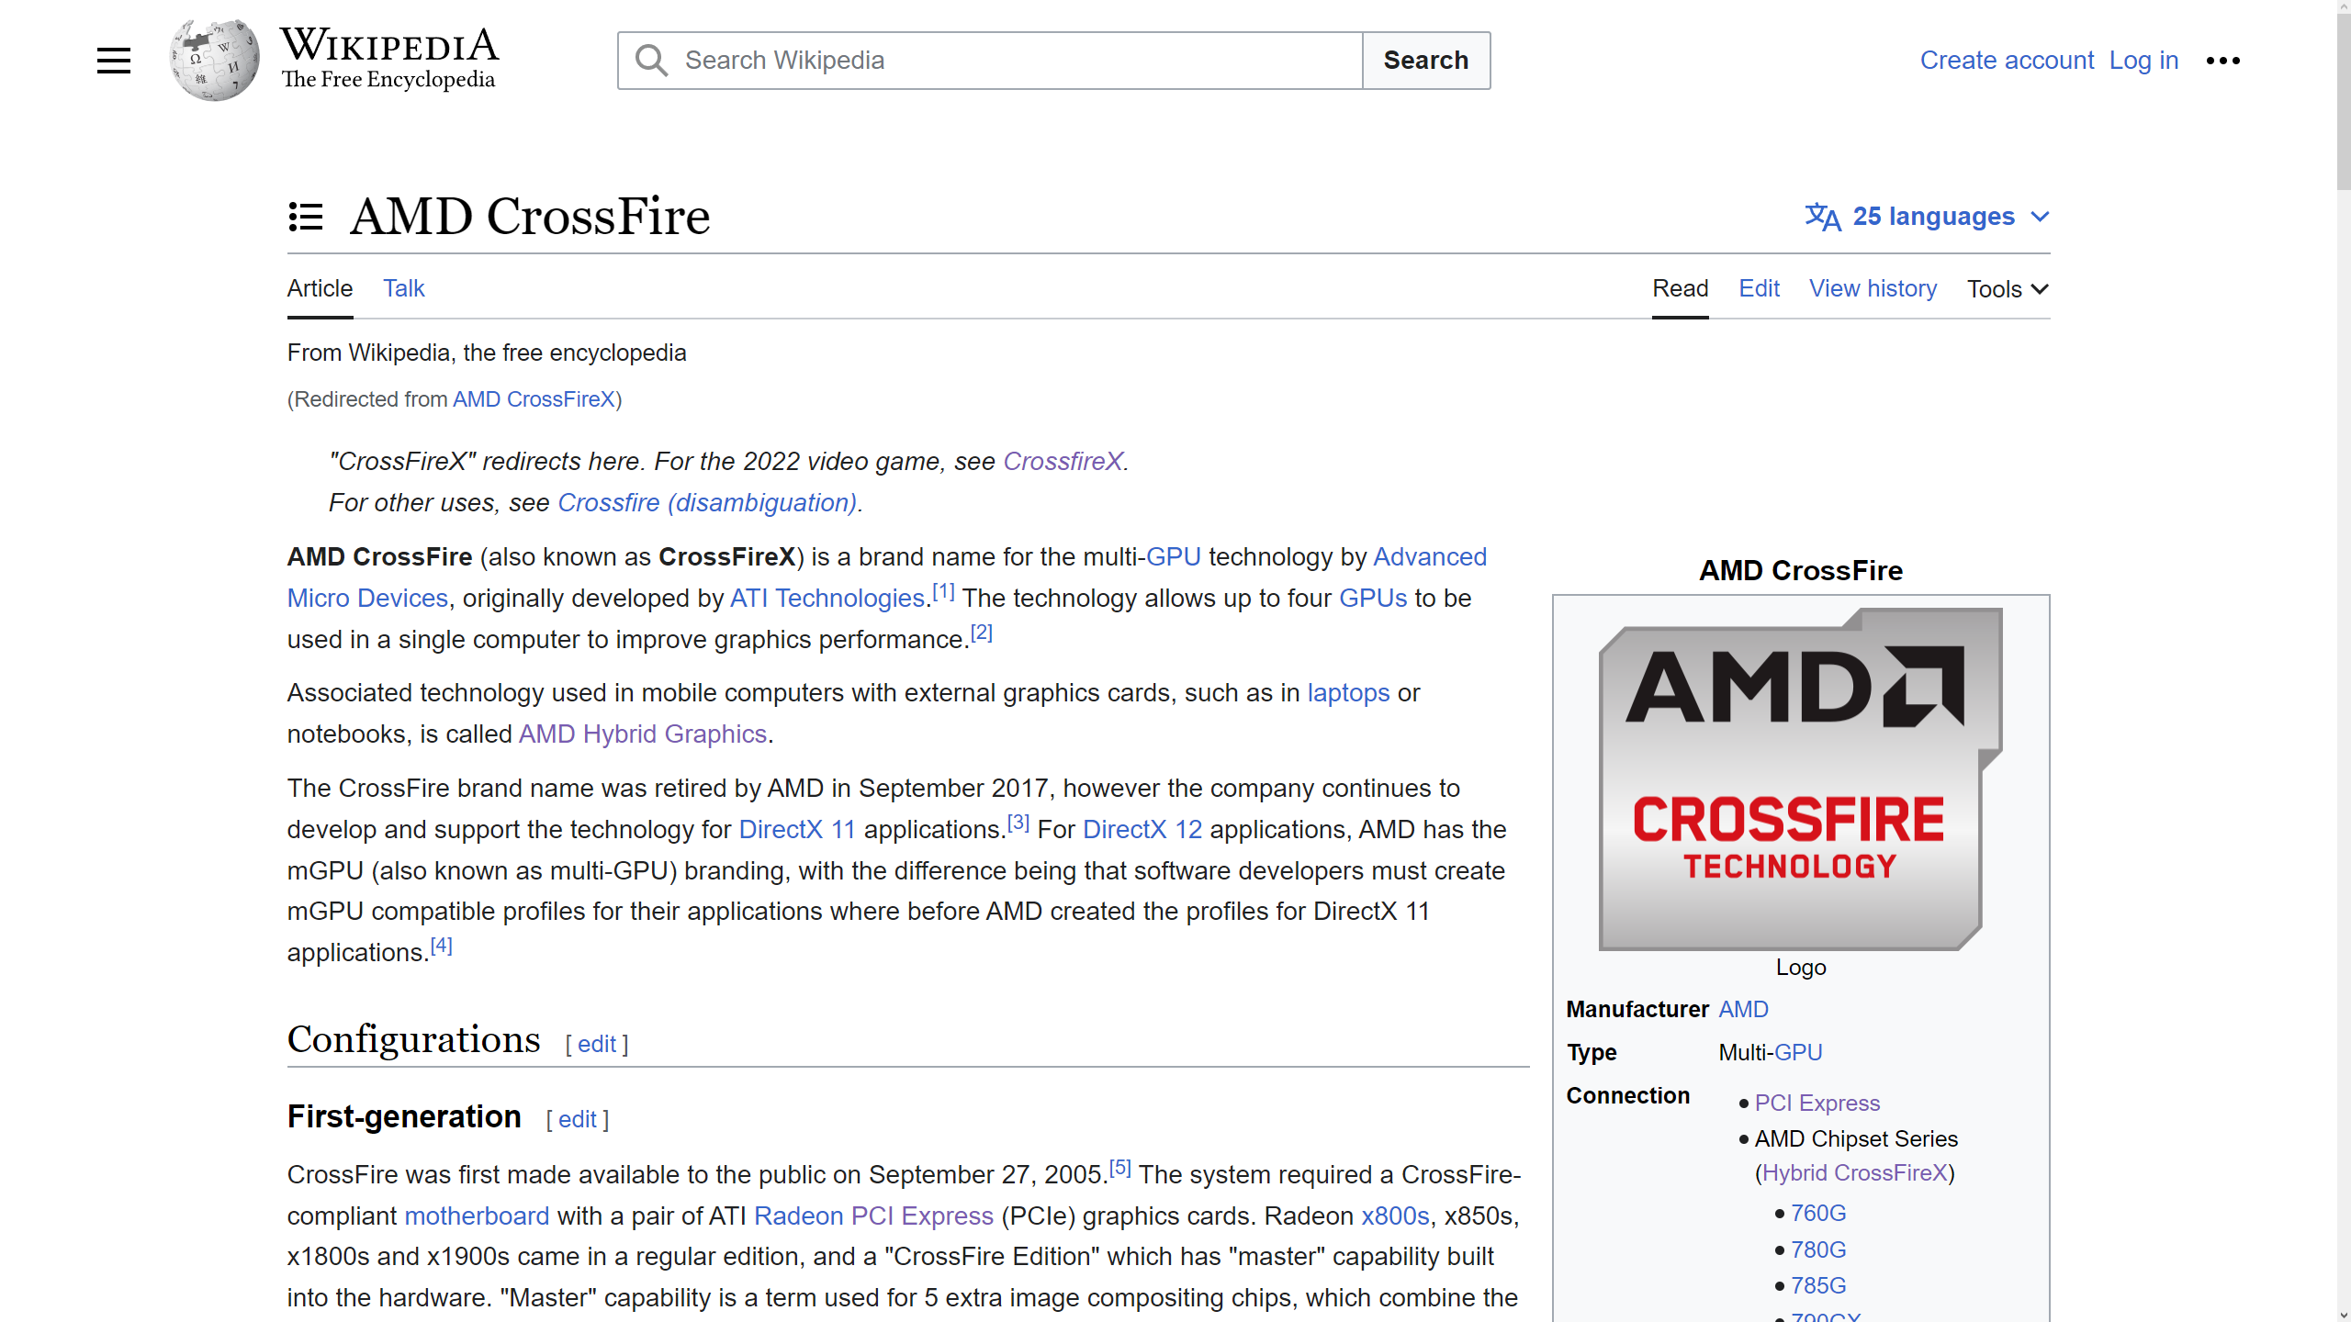Click the language translate icon
Image resolution: width=2351 pixels, height=1322 pixels.
tap(1822, 217)
